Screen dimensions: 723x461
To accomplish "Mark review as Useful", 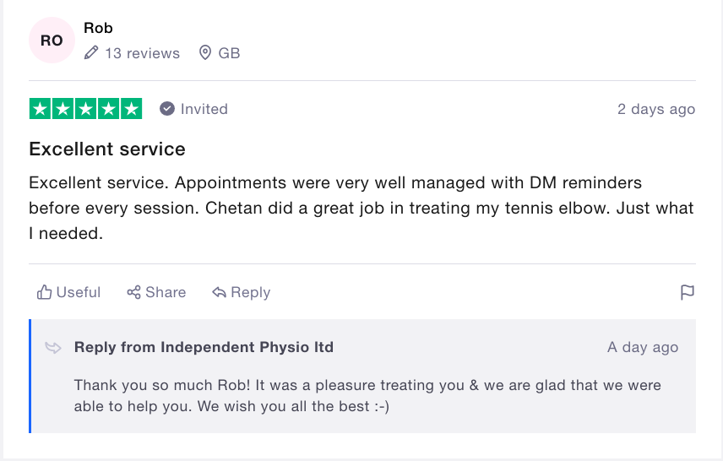I will click(x=68, y=292).
